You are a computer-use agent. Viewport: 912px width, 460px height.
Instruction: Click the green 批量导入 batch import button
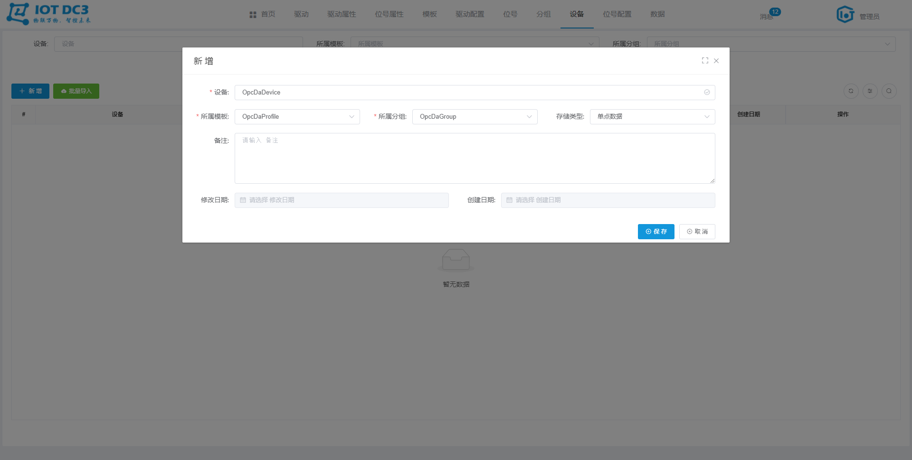coord(76,91)
